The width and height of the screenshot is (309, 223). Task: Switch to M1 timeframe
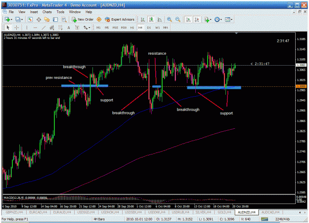coord(98,28)
